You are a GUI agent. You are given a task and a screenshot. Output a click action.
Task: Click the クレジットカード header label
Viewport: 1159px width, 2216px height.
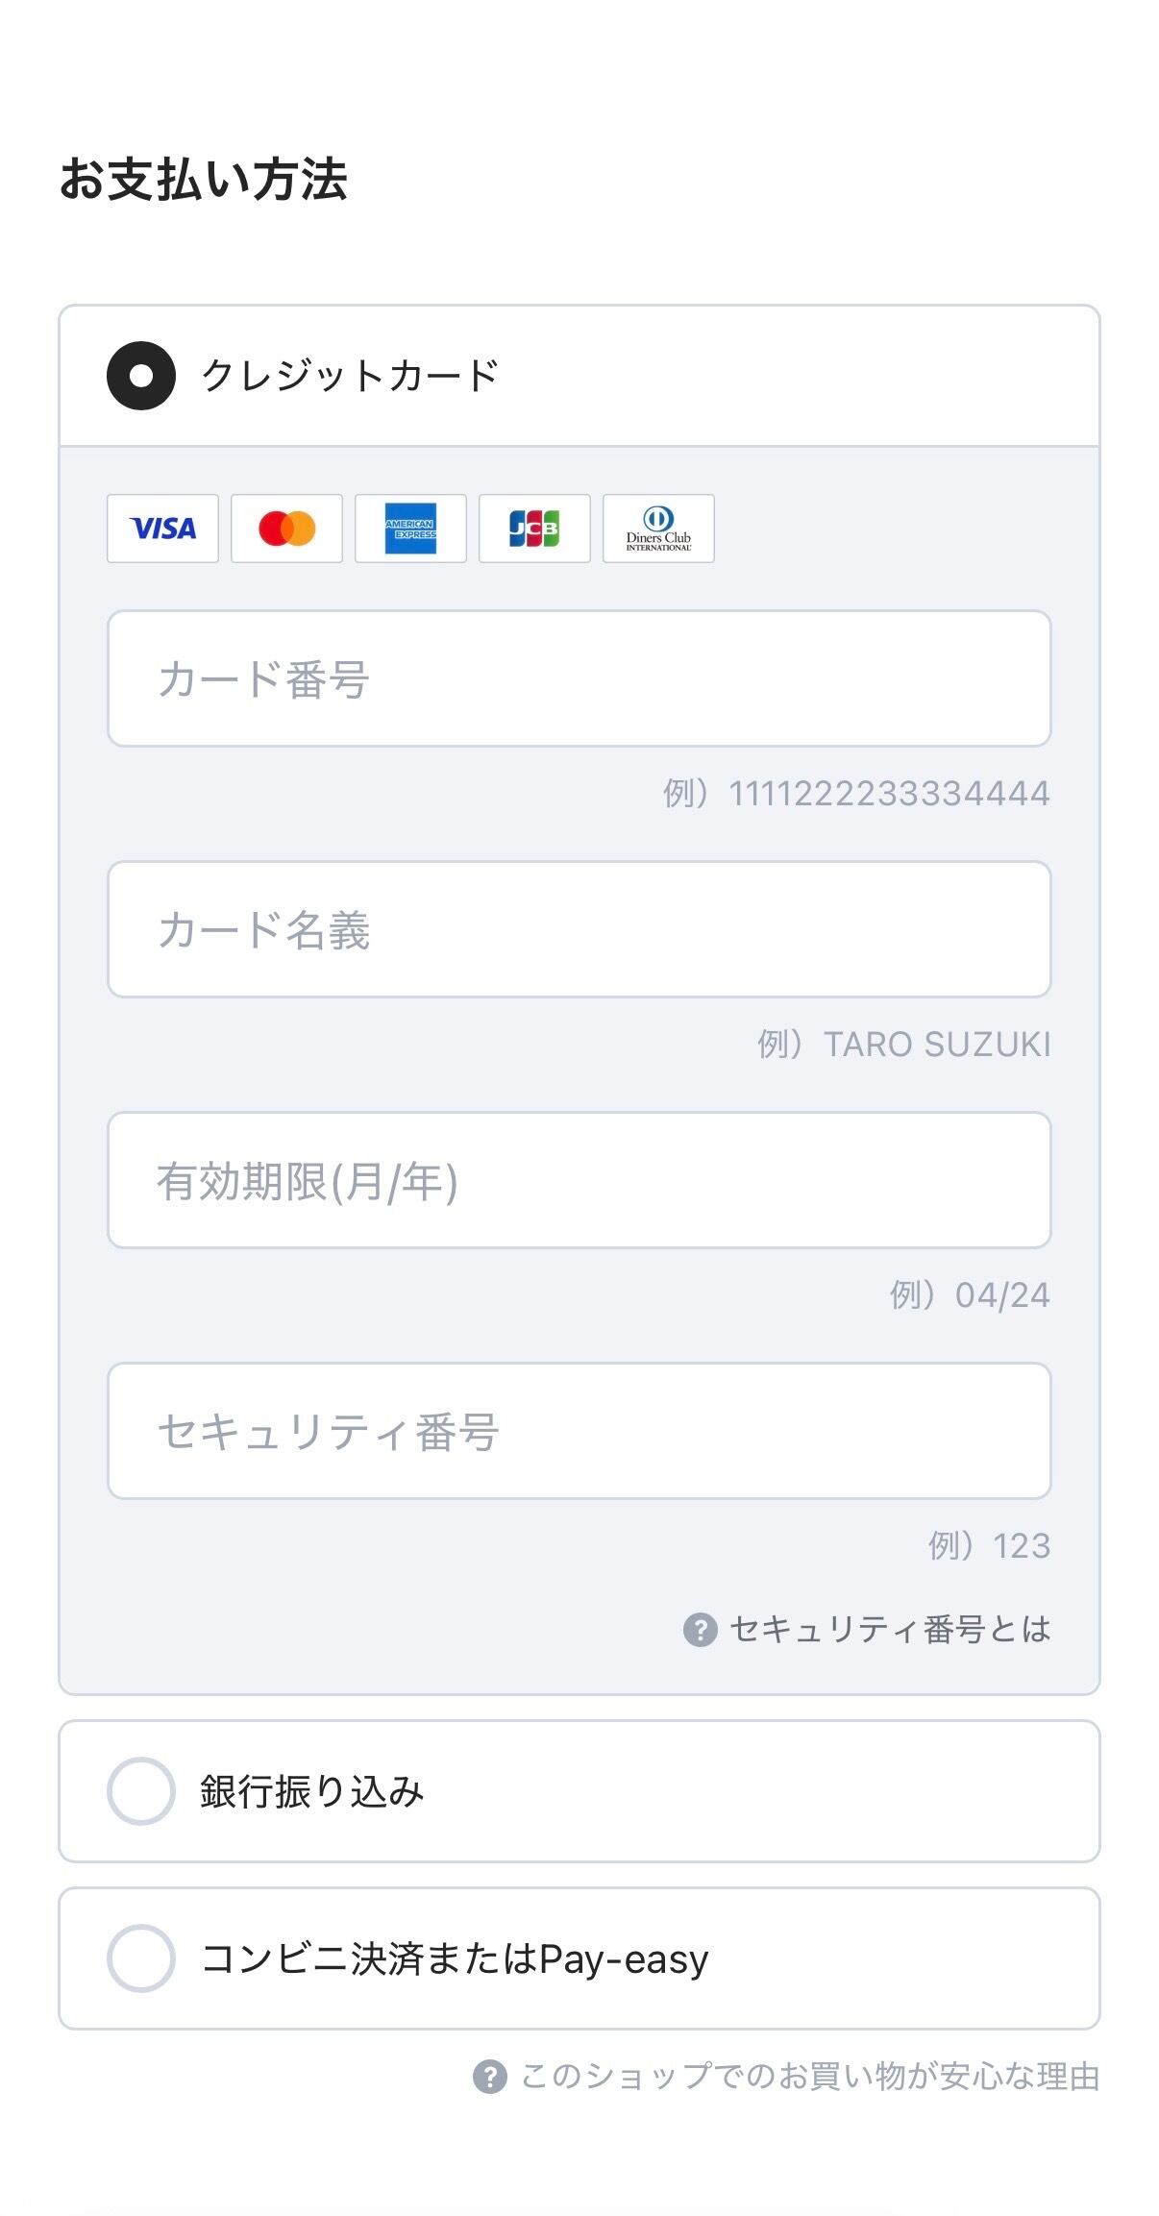coord(350,376)
